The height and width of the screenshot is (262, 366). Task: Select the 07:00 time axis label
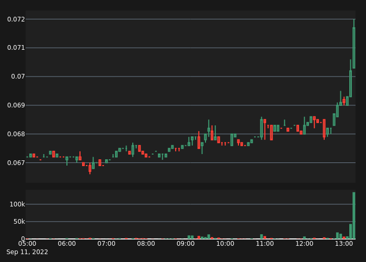pyautogui.click(x=107, y=244)
